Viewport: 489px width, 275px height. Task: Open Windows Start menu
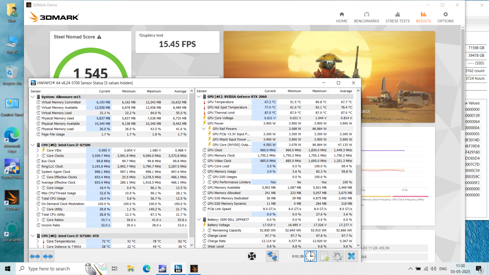click(8, 269)
